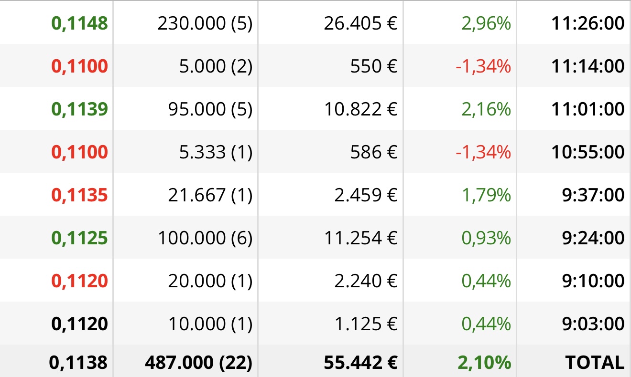The height and width of the screenshot is (377, 631).
Task: Select the 26.405 € amount
Action: tap(361, 23)
